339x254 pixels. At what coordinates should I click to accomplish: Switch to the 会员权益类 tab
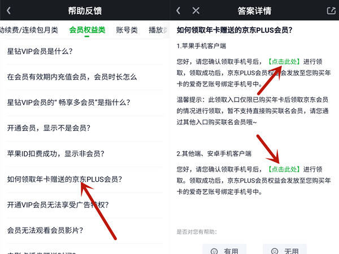(x=87, y=30)
